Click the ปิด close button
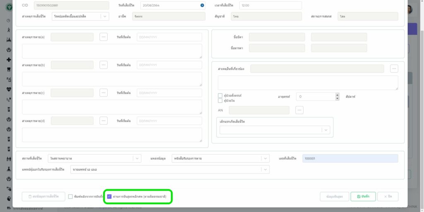This screenshot has width=424, height=212. click(388, 197)
